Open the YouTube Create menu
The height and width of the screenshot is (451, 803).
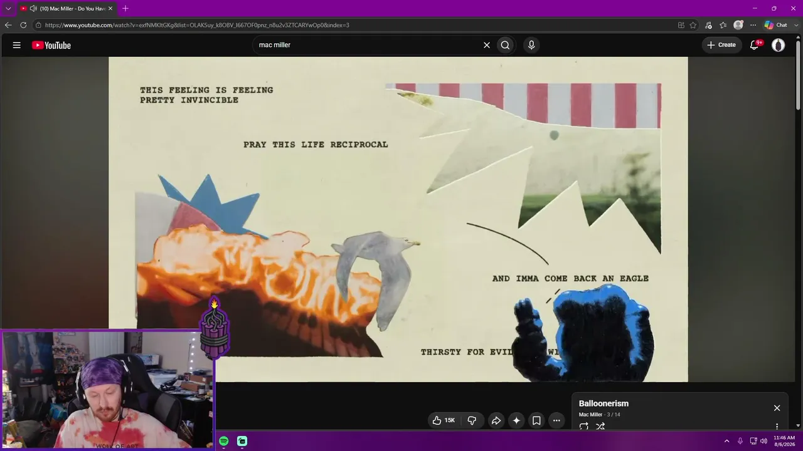[721, 45]
